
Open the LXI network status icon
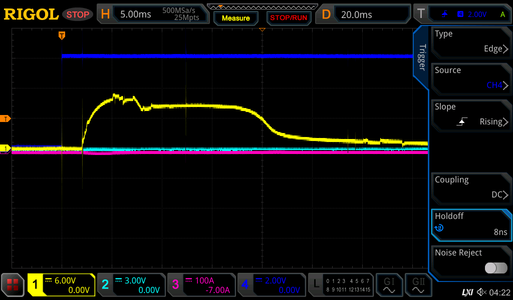point(467,292)
